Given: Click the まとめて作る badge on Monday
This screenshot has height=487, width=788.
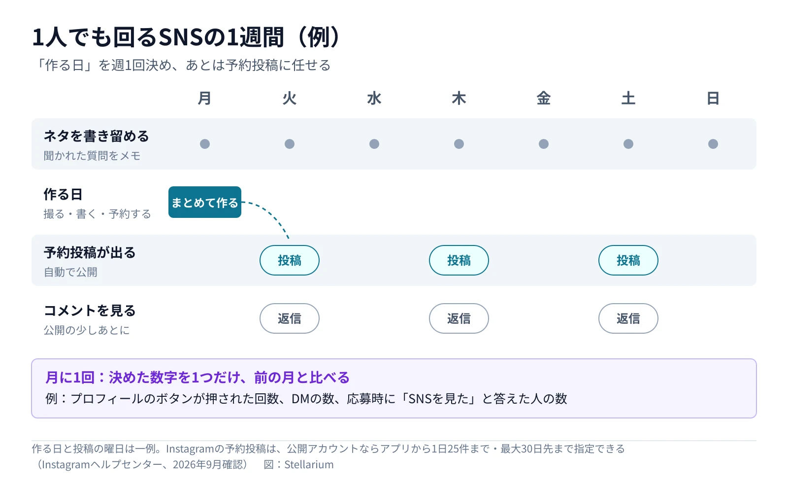Looking at the screenshot, I should pyautogui.click(x=205, y=202).
